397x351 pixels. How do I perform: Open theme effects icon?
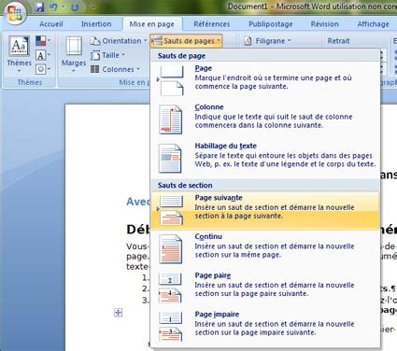tap(41, 69)
